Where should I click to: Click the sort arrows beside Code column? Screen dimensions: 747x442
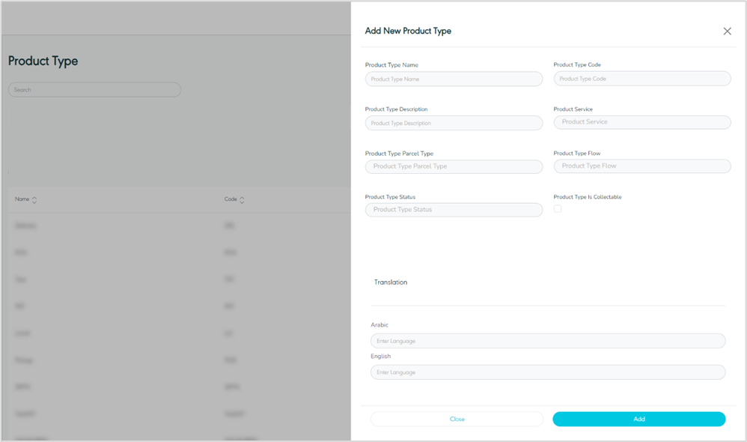(x=242, y=200)
